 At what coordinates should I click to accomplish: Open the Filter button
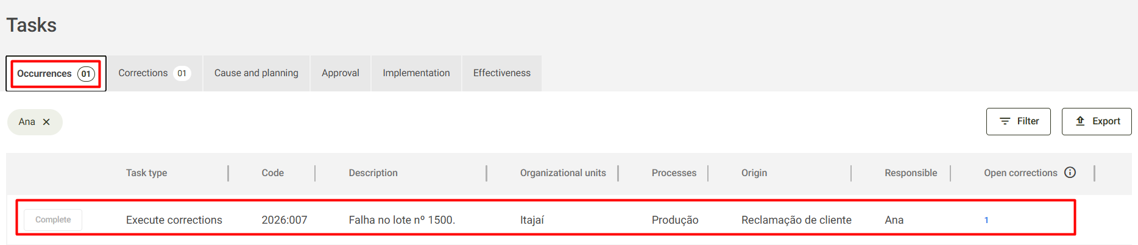click(x=1019, y=121)
